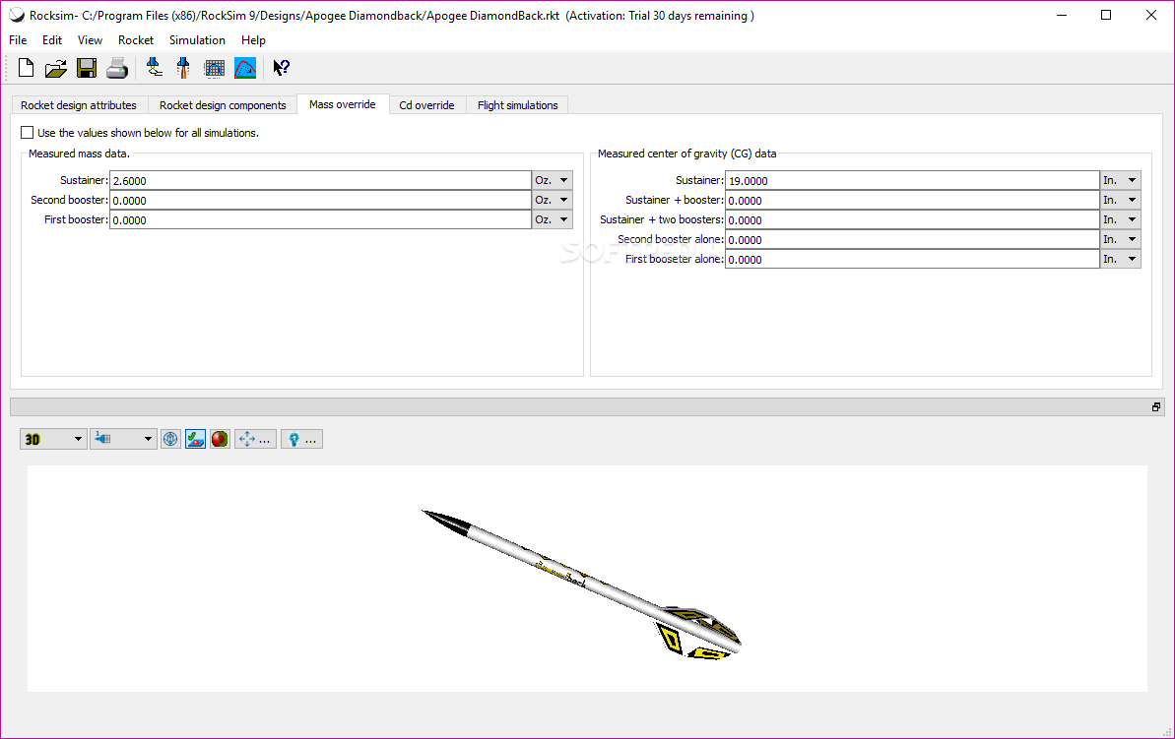The height and width of the screenshot is (739, 1175).
Task: Open the 3D view mode dropdown
Action: pos(53,439)
